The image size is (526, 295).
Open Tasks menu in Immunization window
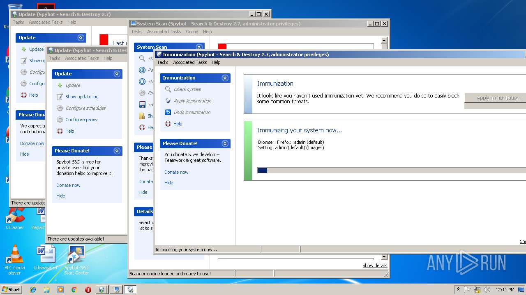point(163,62)
